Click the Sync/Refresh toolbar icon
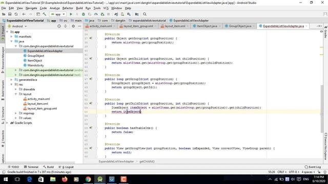The width and height of the screenshot is (328, 184). point(16,14)
